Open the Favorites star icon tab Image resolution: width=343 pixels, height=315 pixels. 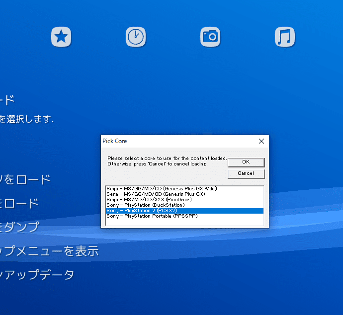pos(61,37)
